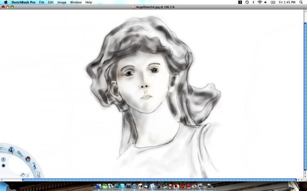Open Time Machine menu bar icon
The image size is (307, 191).
point(247,2)
